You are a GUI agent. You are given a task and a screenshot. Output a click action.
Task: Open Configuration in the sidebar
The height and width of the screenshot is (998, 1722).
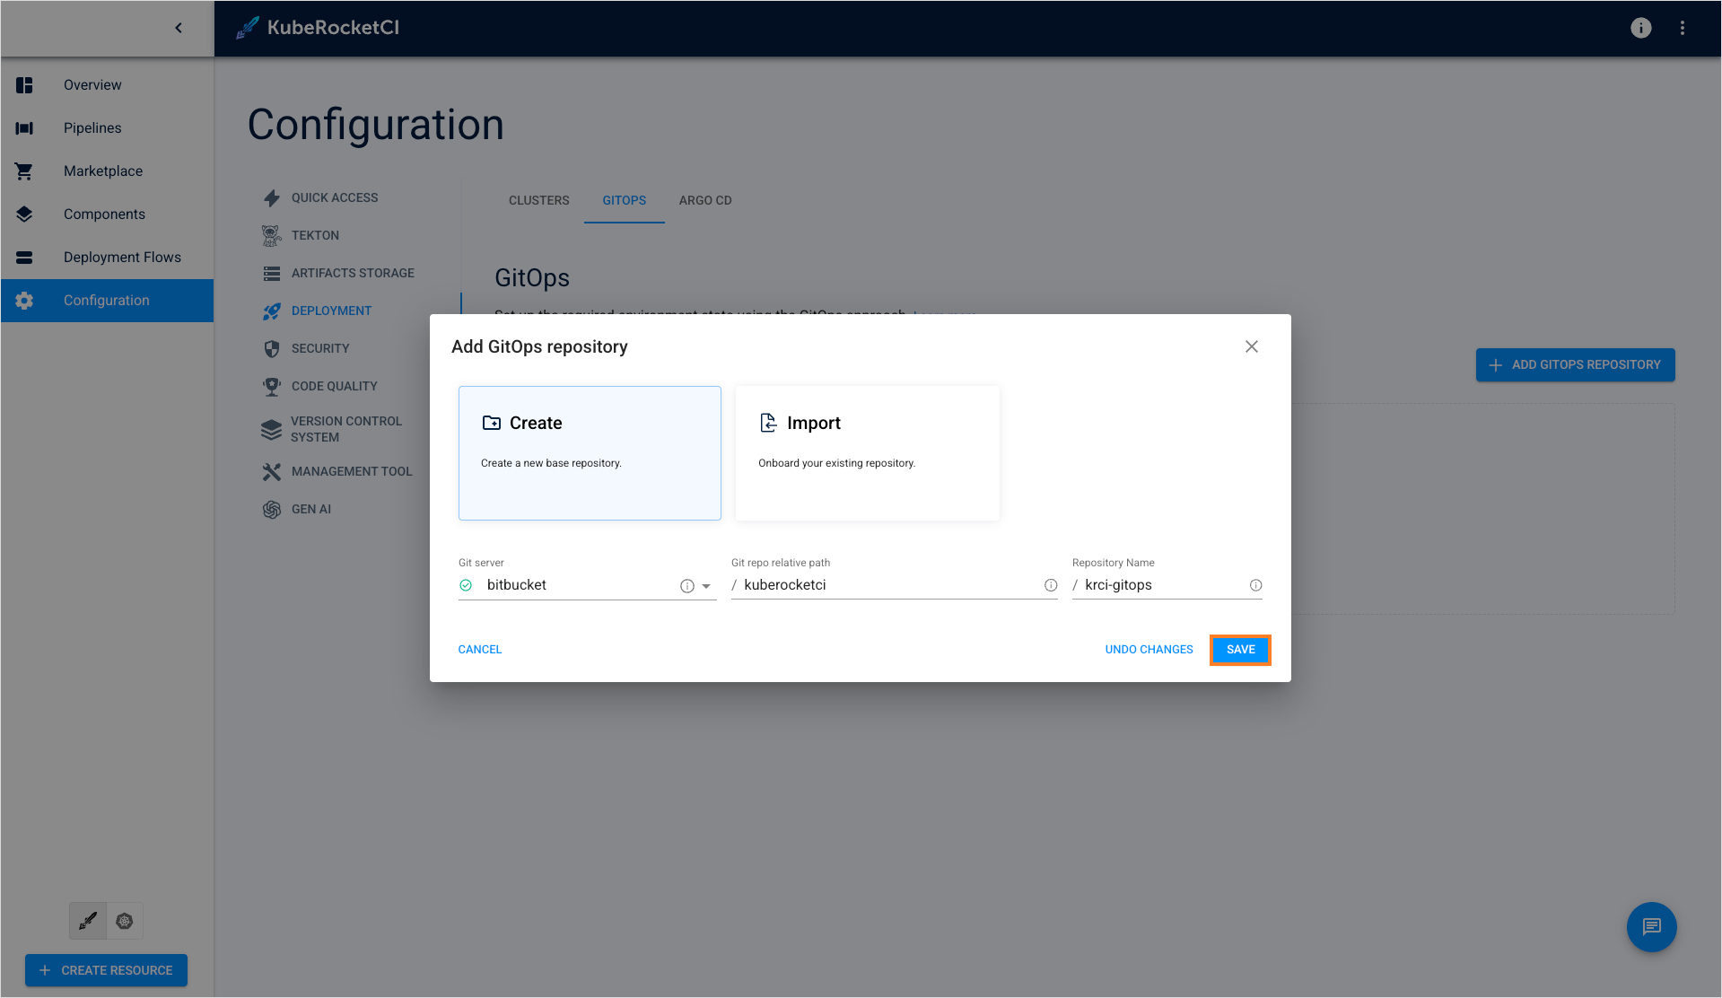click(107, 301)
